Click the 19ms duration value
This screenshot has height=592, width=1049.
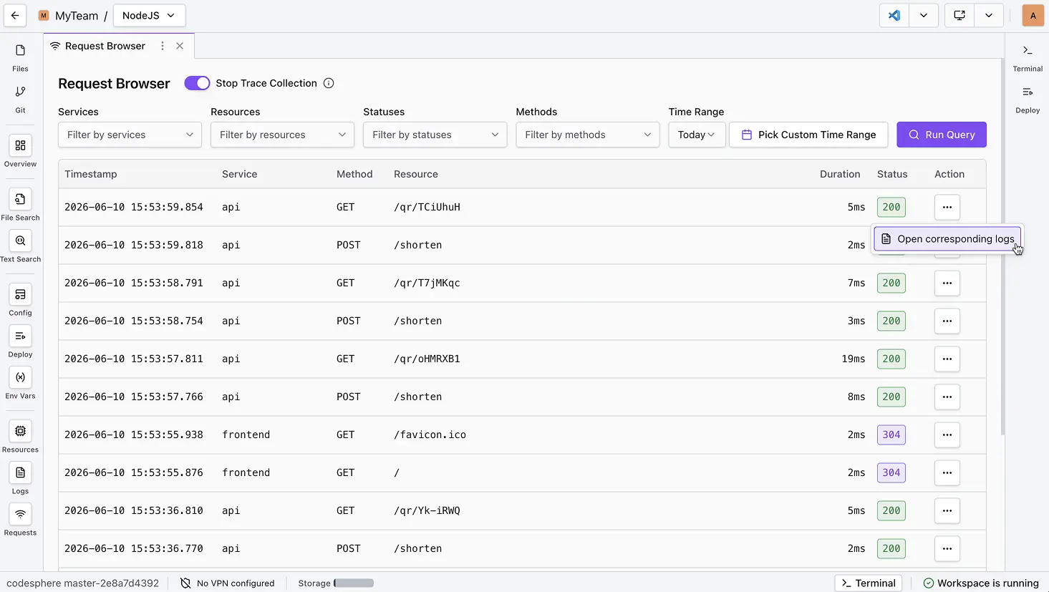(854, 359)
